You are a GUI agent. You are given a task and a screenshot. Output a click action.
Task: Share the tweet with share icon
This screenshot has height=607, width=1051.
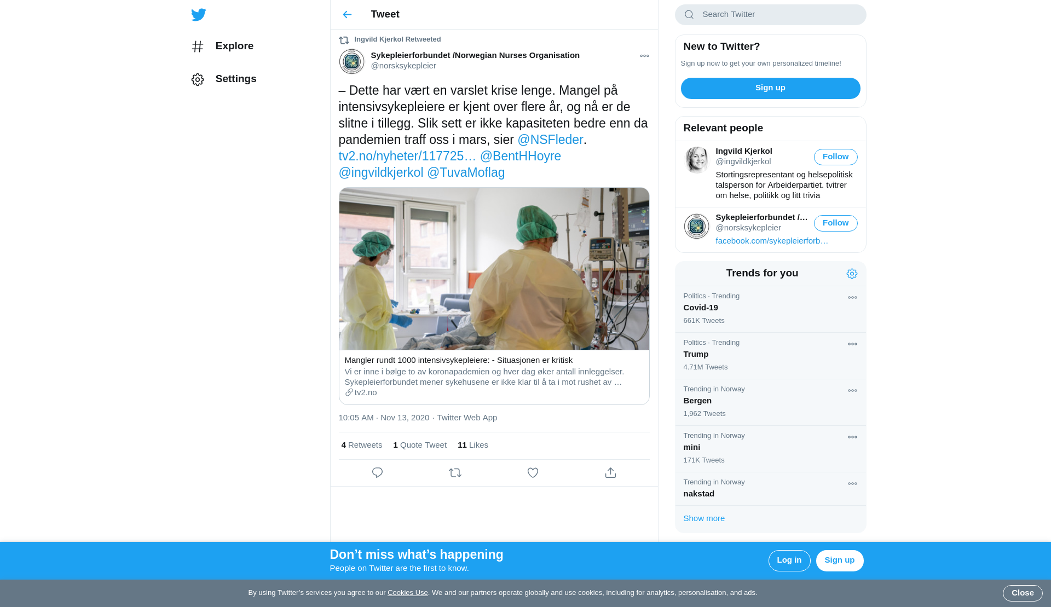[610, 473]
